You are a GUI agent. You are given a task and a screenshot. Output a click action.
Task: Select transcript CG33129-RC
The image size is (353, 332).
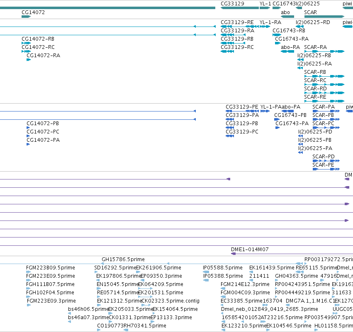237,47
